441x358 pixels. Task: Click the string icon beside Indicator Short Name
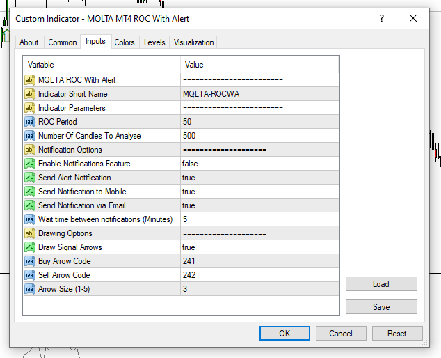pos(30,94)
